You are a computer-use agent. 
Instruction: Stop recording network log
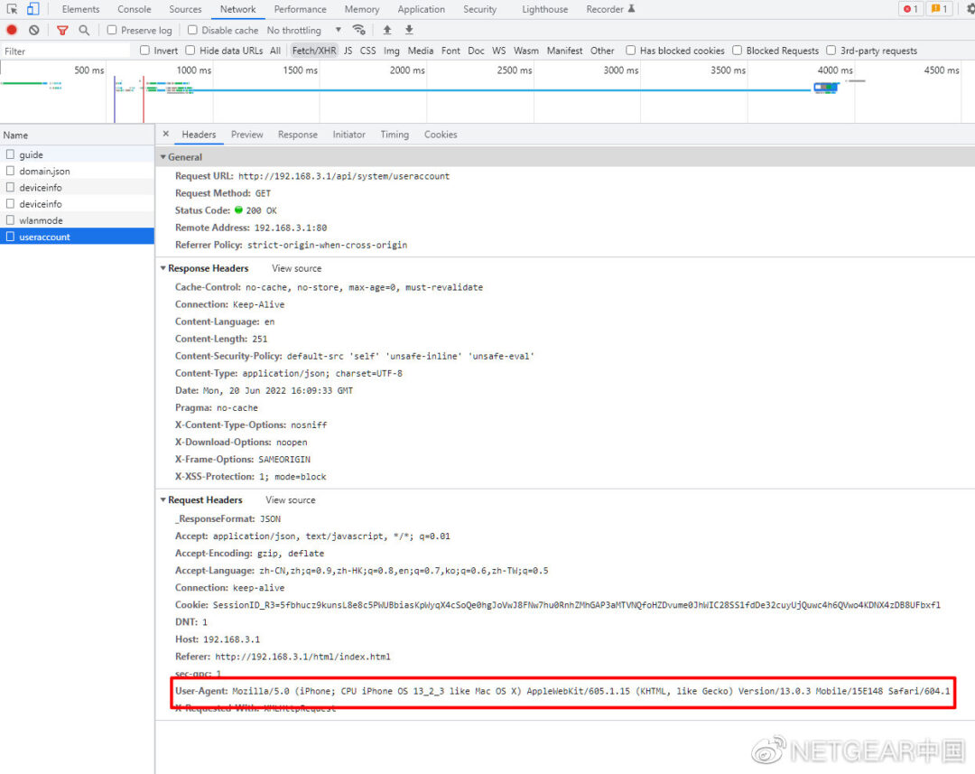coord(12,30)
